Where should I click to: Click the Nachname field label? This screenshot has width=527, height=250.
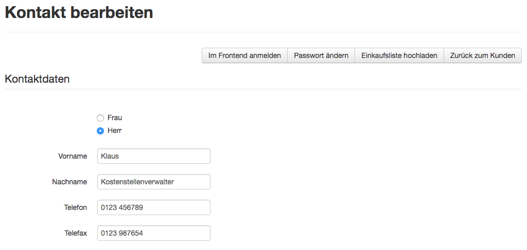click(69, 182)
